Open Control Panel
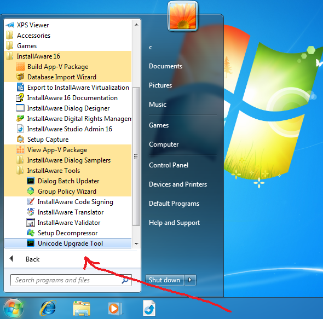This screenshot has height=319, width=323. pos(169,165)
